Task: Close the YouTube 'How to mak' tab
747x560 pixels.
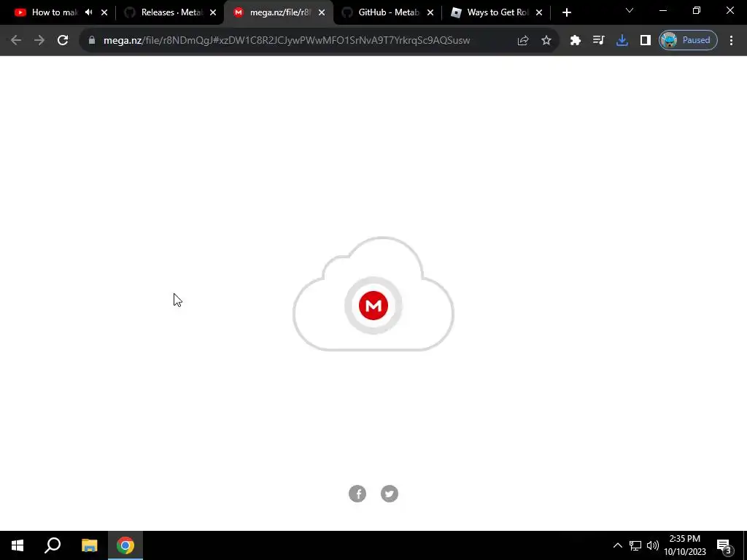Action: click(104, 13)
